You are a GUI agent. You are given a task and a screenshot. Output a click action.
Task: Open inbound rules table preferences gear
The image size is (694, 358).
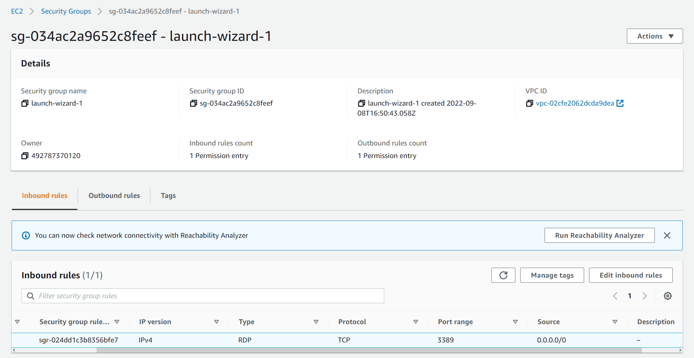[667, 296]
